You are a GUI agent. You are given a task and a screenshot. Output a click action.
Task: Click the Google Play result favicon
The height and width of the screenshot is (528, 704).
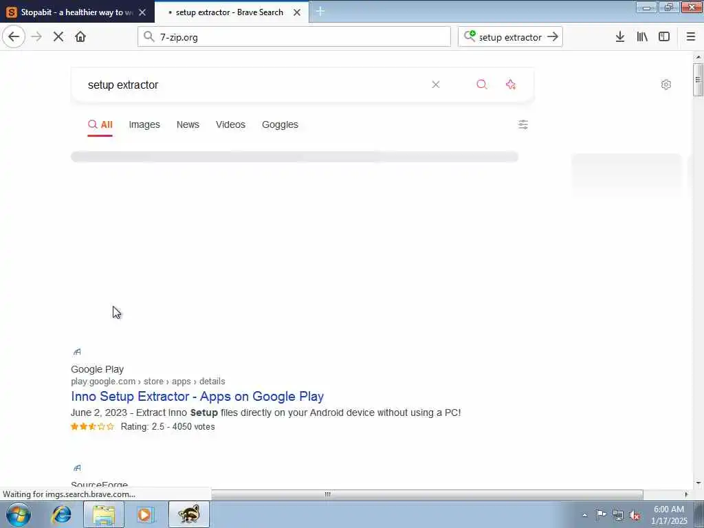coord(77,352)
